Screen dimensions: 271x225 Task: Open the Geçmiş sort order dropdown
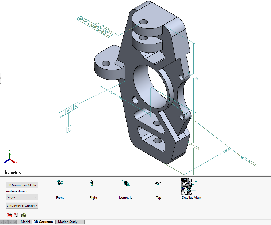click(x=22, y=197)
